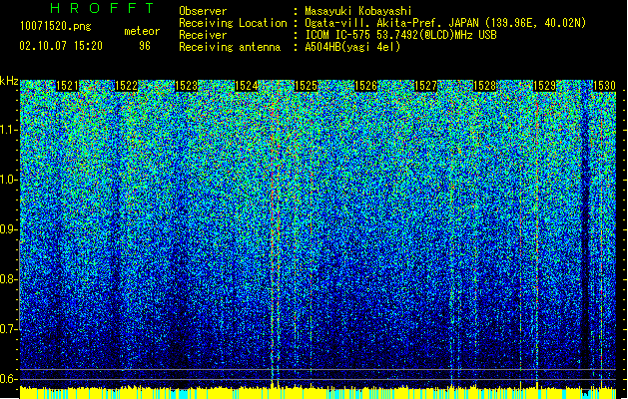Screen dimensions: 628x399
Task: Click the 1530 time marker
Action: point(604,86)
